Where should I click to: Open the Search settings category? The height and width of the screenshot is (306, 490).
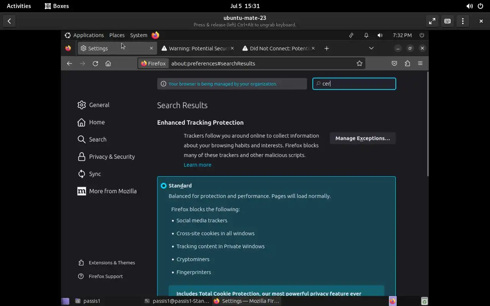point(92,139)
